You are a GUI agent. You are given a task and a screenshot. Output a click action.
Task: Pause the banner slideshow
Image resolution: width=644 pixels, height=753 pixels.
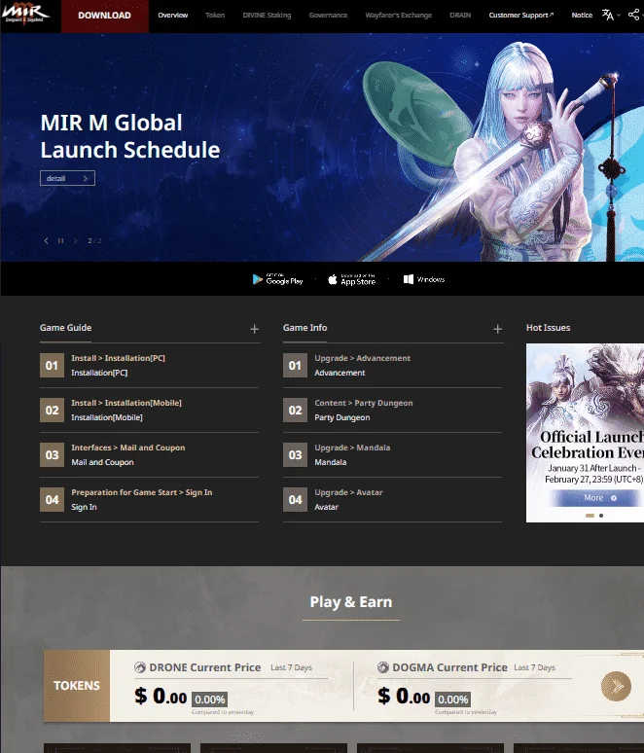60,240
